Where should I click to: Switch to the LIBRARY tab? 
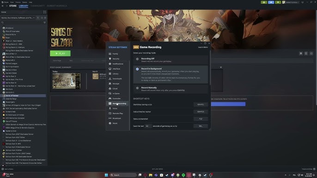click(x=24, y=6)
